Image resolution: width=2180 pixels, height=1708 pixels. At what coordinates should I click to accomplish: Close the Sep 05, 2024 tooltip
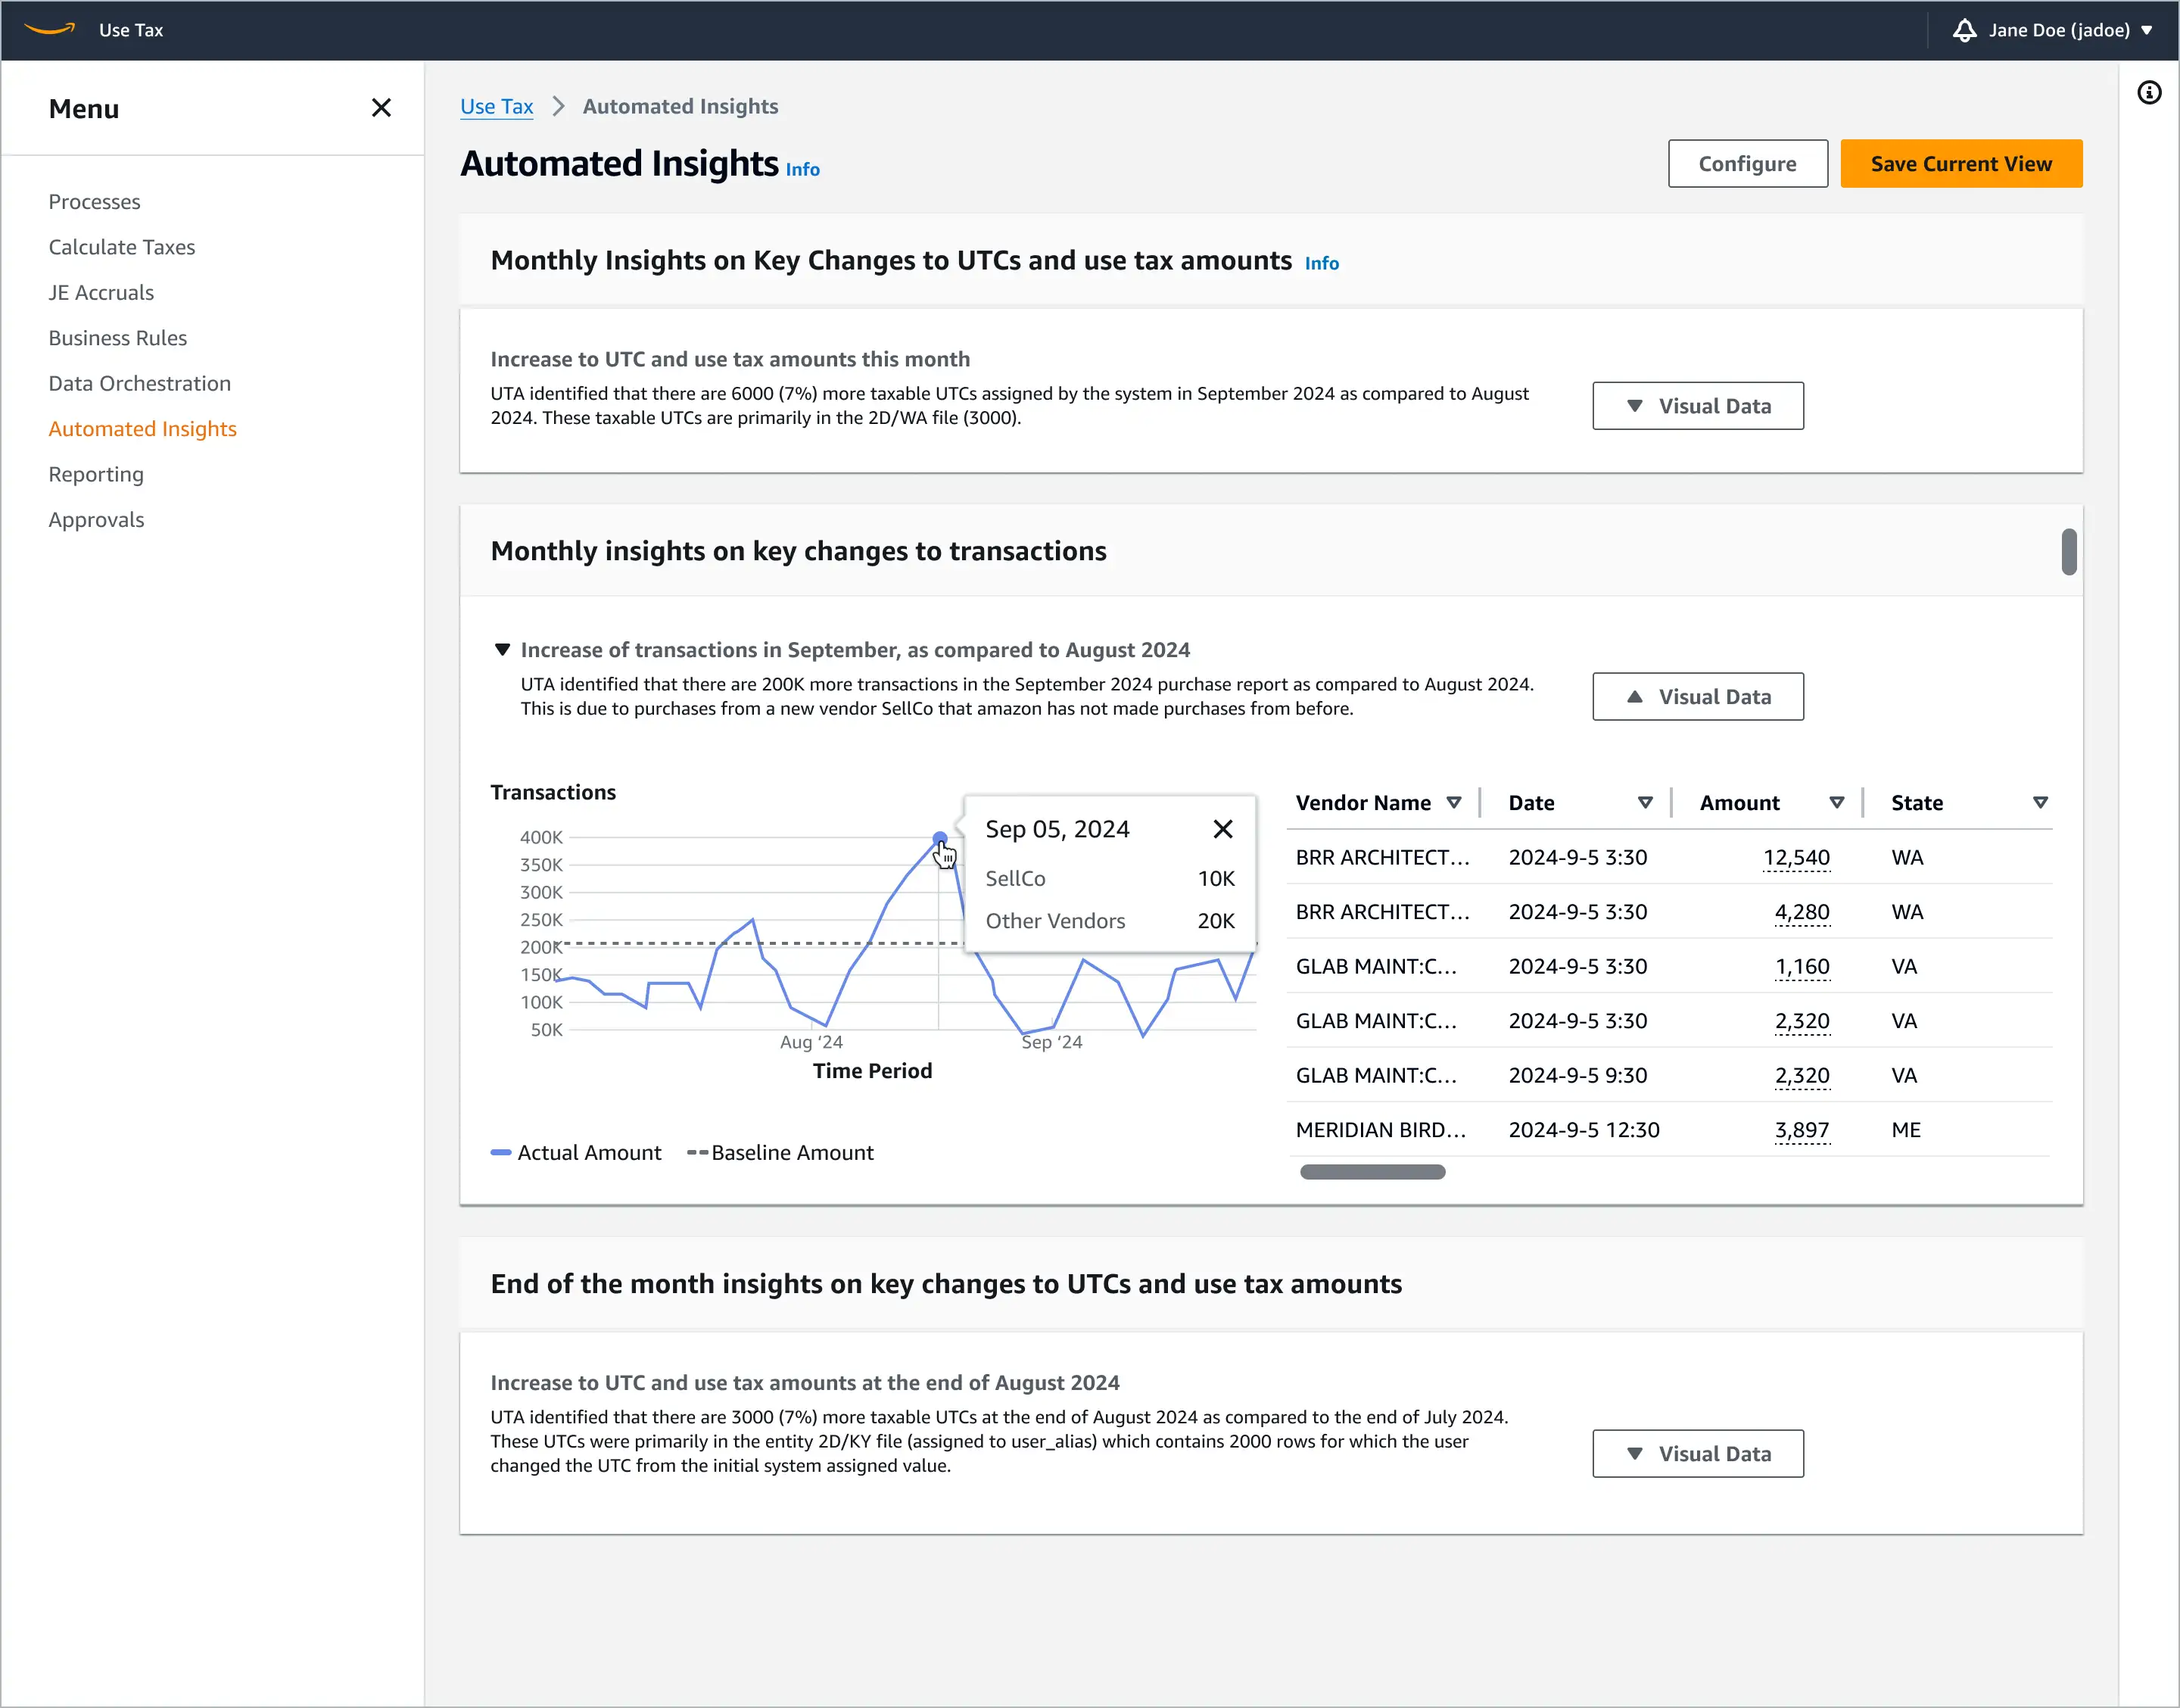(1222, 829)
